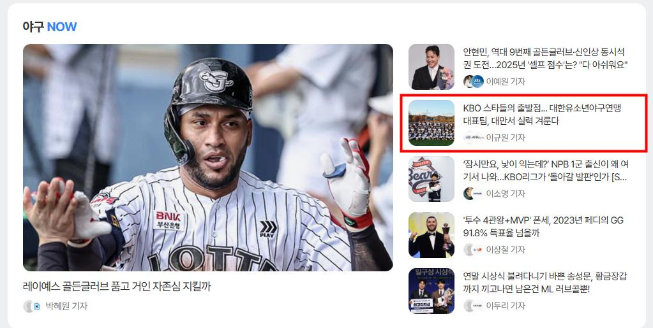The image size is (653, 328).
Task: Click the 폰세 trophy photo thumbnail
Action: tap(432, 235)
